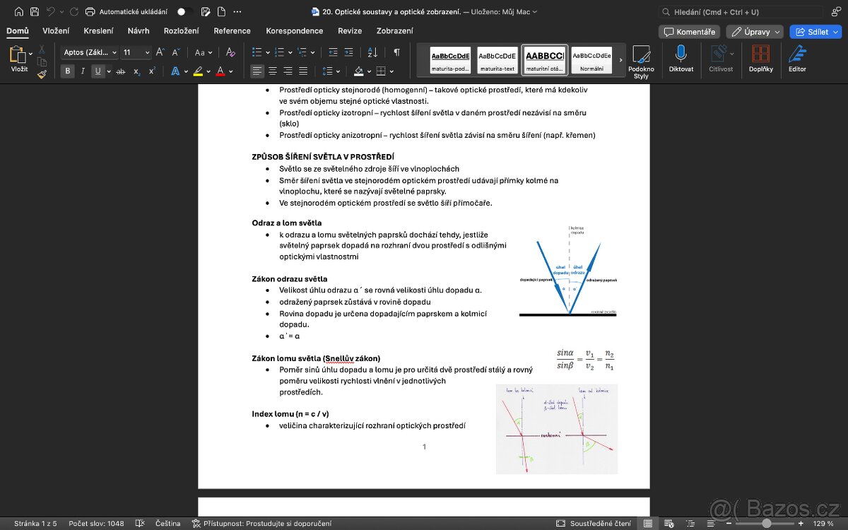Toggle italic formatting
The image size is (848, 530).
(x=83, y=71)
